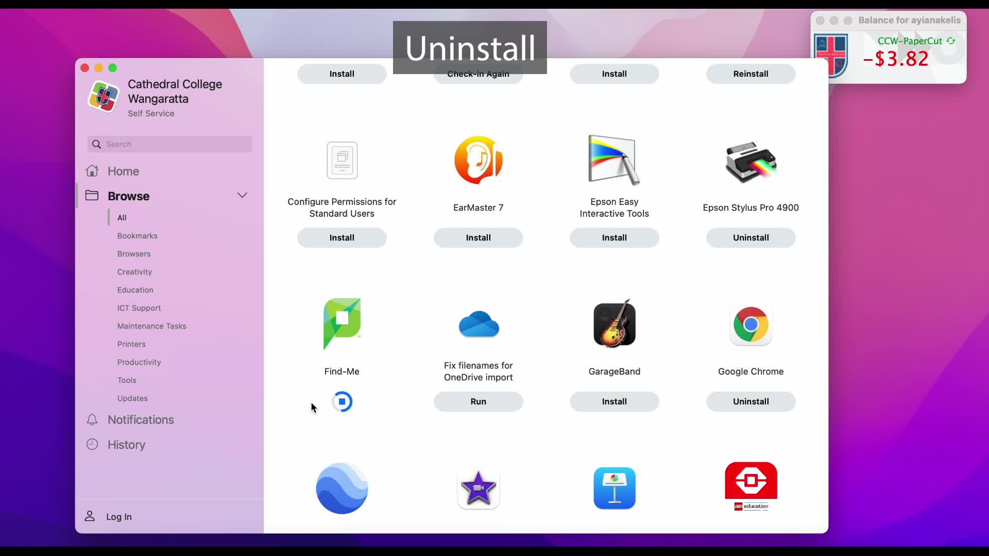Select the Education category
Viewport: 989px width, 556px height.
(135, 290)
